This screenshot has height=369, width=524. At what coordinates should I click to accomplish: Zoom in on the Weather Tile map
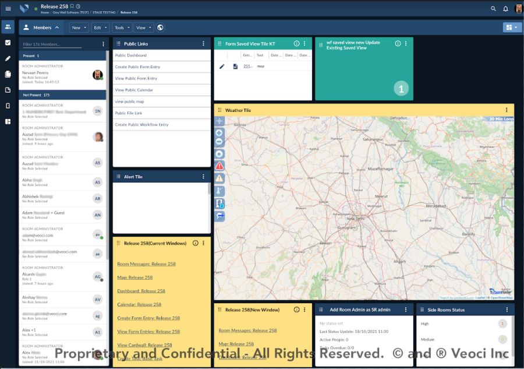point(219,132)
